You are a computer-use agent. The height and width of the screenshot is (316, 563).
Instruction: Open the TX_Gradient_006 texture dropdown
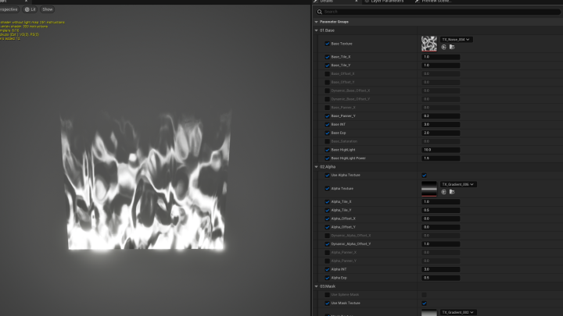tap(458, 184)
